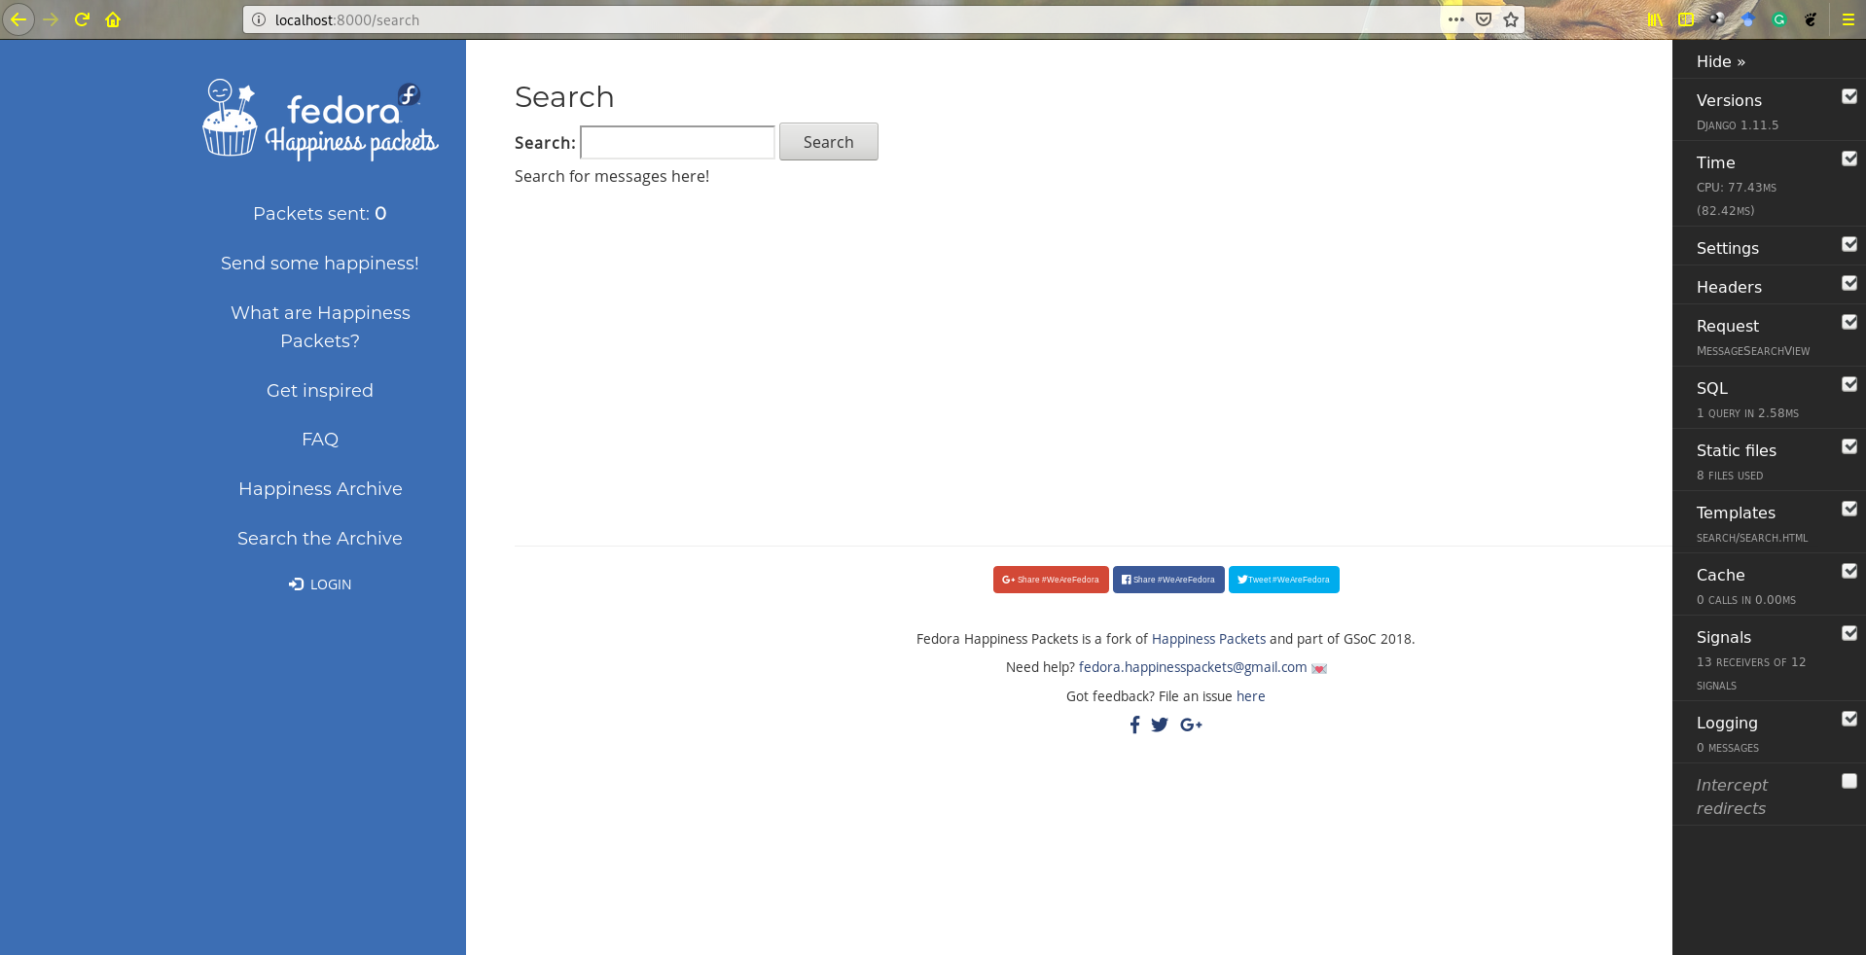This screenshot has height=955, width=1866.
Task: Uncheck the Templates panel checkbox
Action: point(1849,509)
